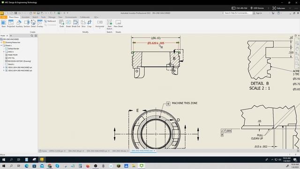This screenshot has width=300, height=169.
Task: Select the Ø5.620 ± .005 dimension
Action: click(x=156, y=43)
